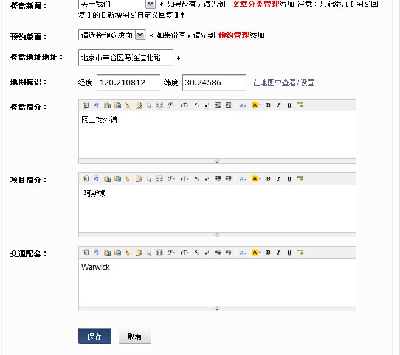Open font size dropdown in 交通配套 toolbar

tap(184, 251)
